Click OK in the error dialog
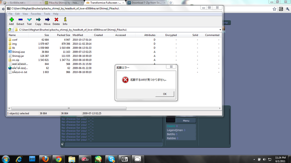The image size is (291, 163). coord(165,94)
